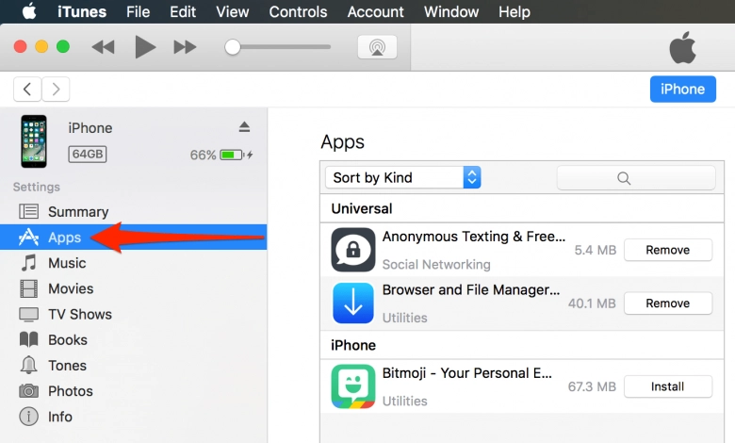Image resolution: width=735 pixels, height=443 pixels.
Task: Remove the Browser and File Manager app
Action: pos(668,304)
